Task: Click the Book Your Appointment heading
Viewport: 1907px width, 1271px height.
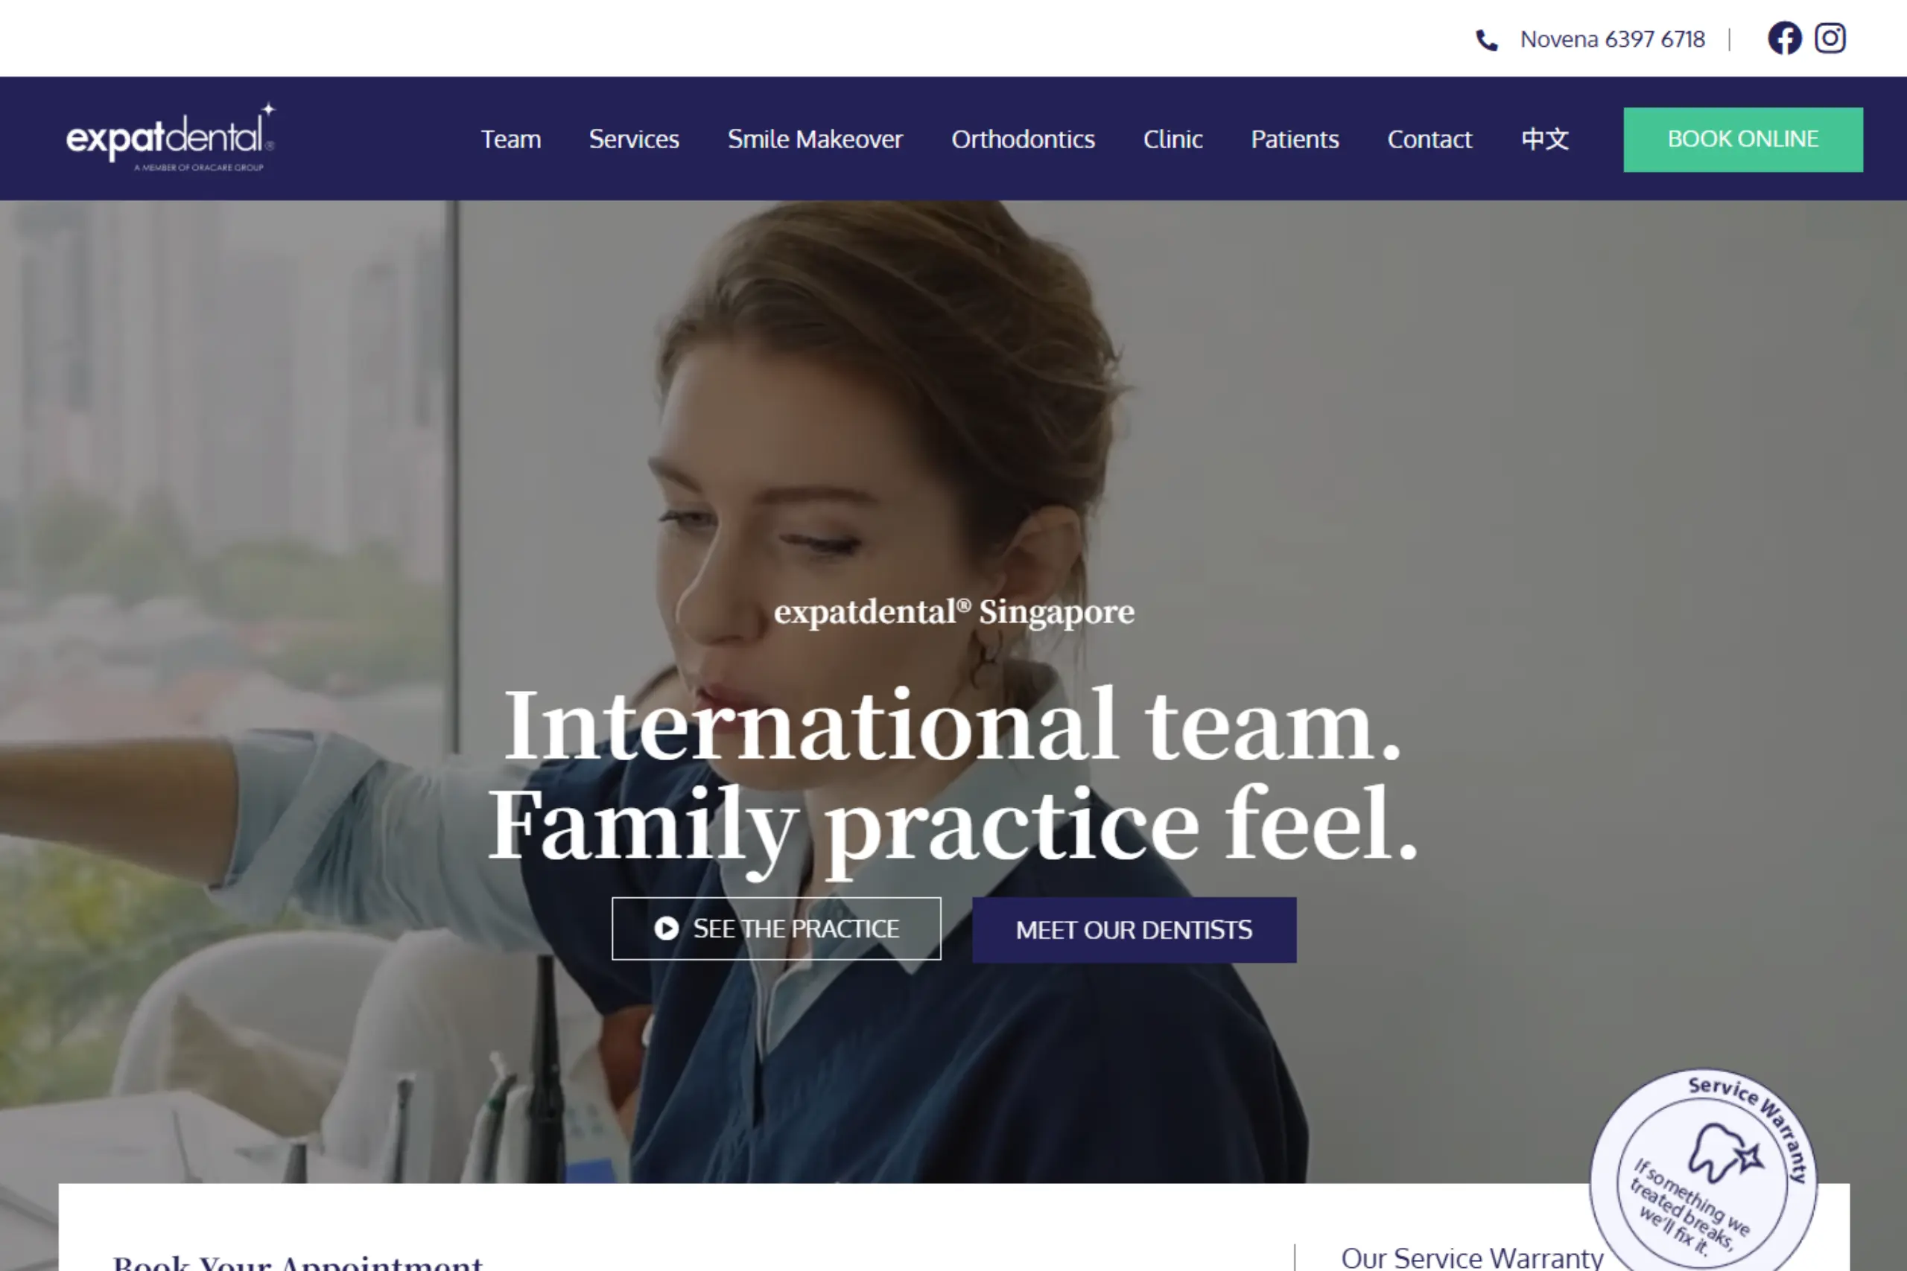Action: point(297,1261)
